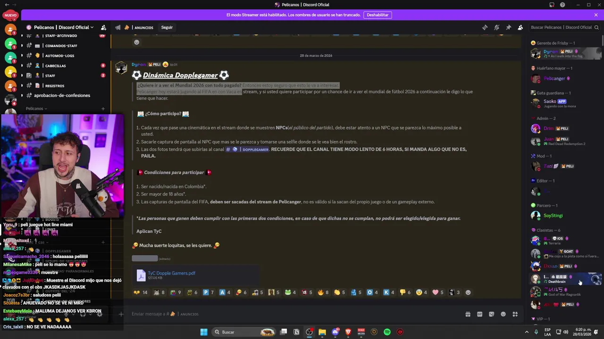Image resolution: width=604 pixels, height=339 pixels.
Task: Click the Dyron author name on the message
Action: coord(138,65)
